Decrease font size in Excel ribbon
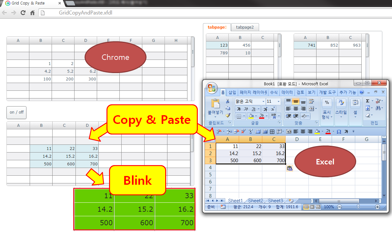392x232 pixels. [273, 109]
